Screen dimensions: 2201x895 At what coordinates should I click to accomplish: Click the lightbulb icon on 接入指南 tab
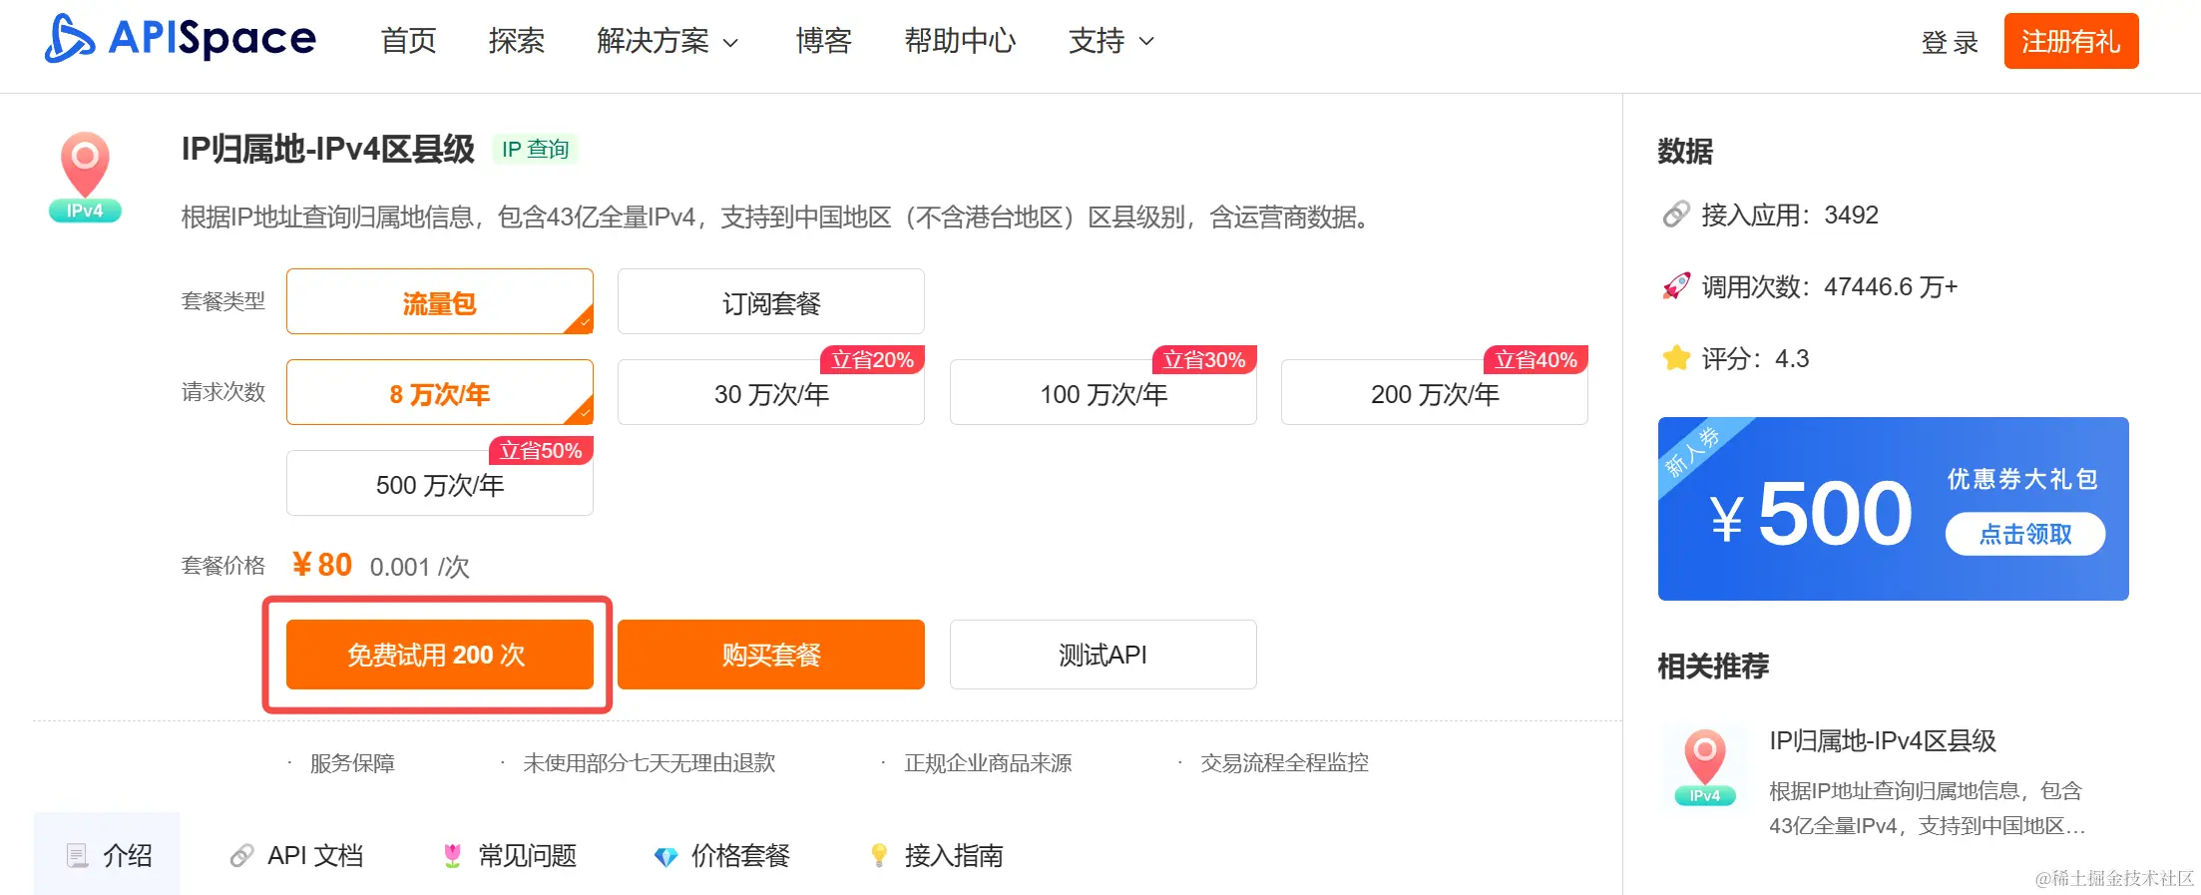tap(879, 855)
